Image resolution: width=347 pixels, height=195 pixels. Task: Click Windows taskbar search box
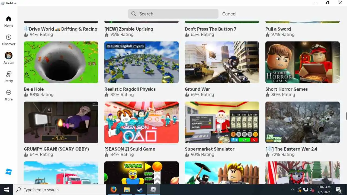pos(60,190)
